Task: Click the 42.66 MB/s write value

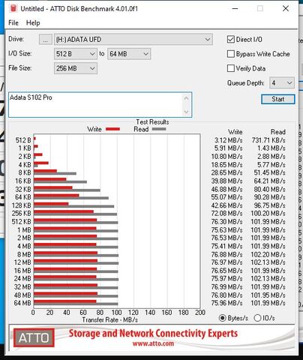Action: 227,205
